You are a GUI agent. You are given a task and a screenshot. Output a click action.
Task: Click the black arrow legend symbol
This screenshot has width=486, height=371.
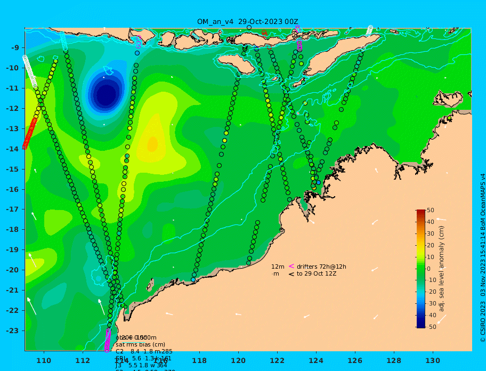291,274
